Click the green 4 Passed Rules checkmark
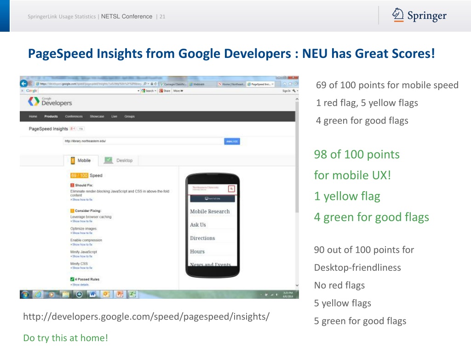471x353 pixels. [x=72, y=279]
